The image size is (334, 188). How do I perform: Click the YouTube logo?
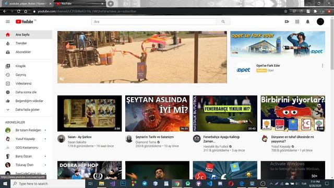pyautogui.click(x=25, y=21)
